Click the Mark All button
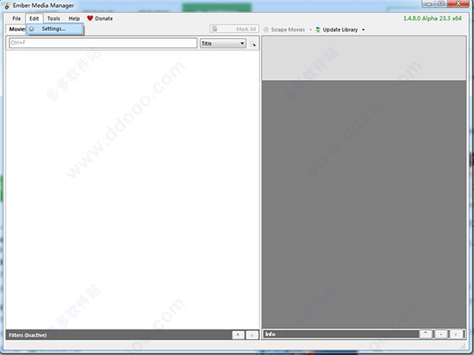Image resolution: width=474 pixels, height=355 pixels. tap(235, 29)
